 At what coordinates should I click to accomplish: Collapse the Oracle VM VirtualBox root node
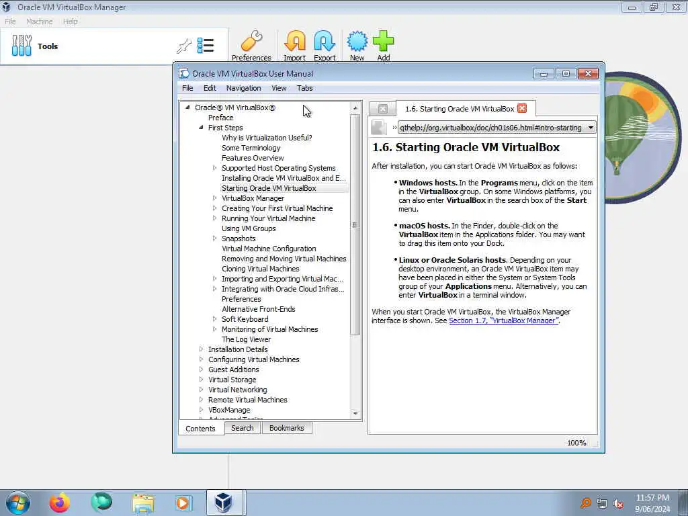[x=188, y=107]
